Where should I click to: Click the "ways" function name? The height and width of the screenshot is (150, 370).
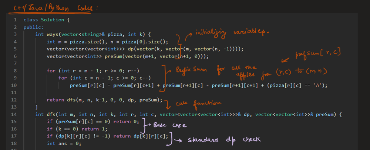pyautogui.click(x=53, y=34)
